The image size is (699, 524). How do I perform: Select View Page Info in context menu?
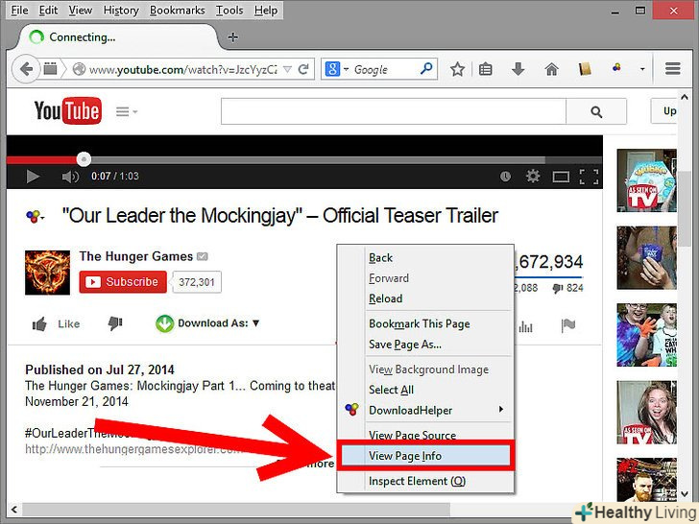click(x=424, y=456)
